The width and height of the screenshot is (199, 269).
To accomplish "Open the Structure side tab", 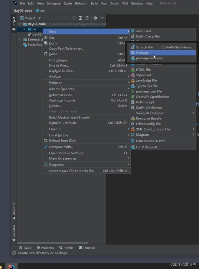I will [14, 211].
